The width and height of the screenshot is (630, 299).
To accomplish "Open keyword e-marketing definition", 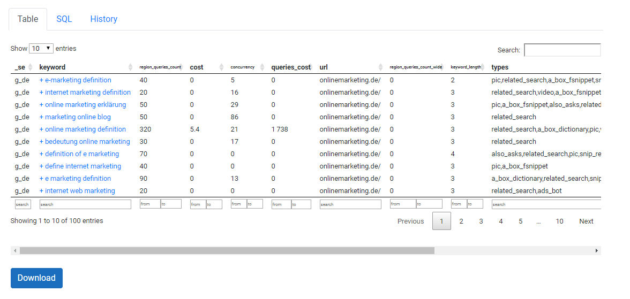I will pos(75,80).
